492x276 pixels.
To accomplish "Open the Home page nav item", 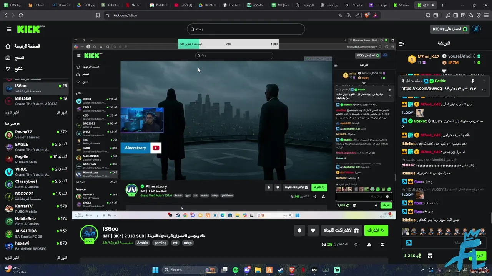I will tap(22, 46).
